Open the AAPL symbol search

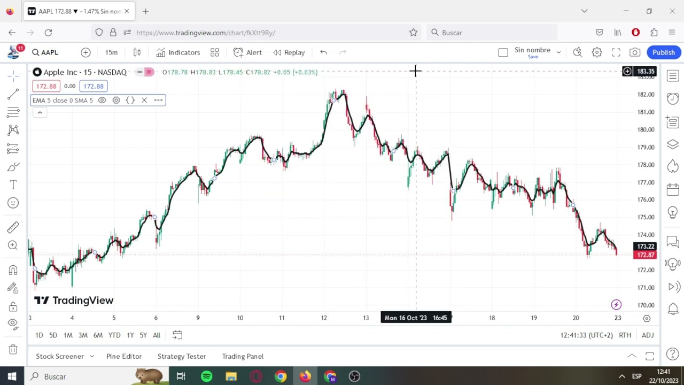tap(45, 52)
